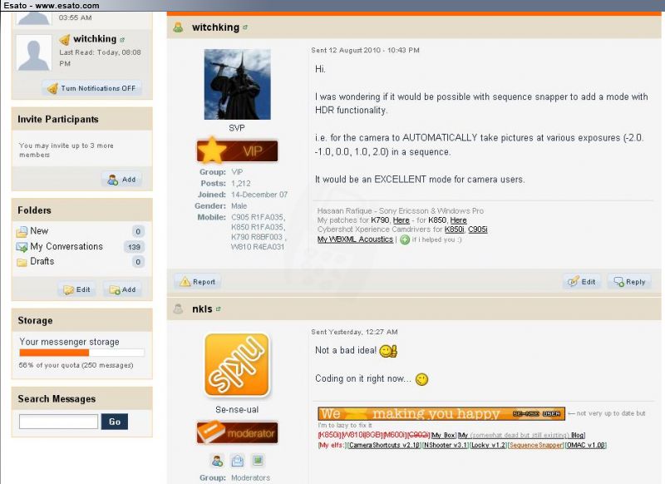Open NShooter v3.1 link
Image resolution: width=665 pixels, height=484 pixels.
coord(446,445)
